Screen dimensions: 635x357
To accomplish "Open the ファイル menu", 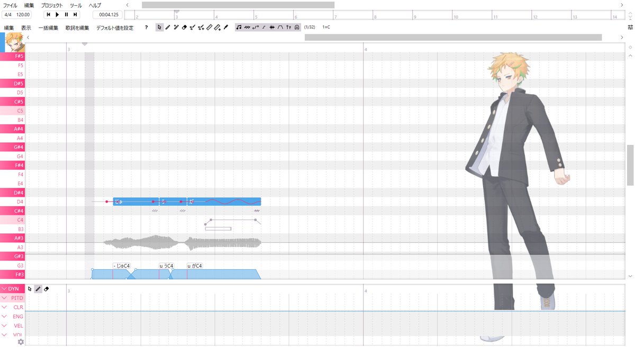I will point(10,5).
